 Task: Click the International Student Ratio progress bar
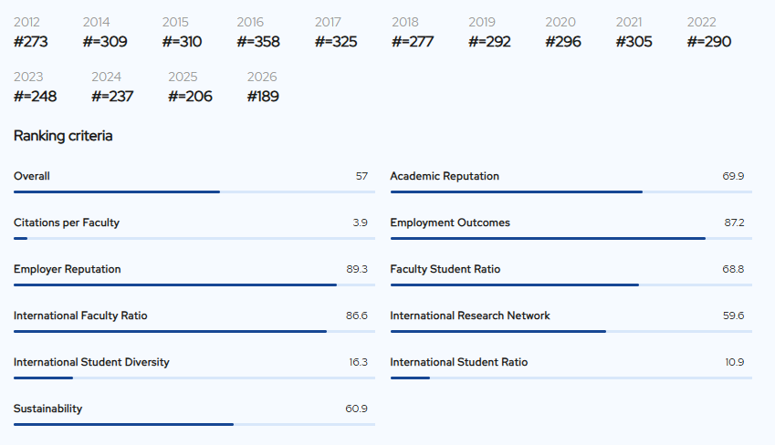click(571, 378)
